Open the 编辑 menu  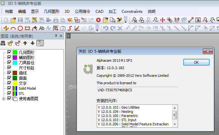pyautogui.click(x=22, y=12)
